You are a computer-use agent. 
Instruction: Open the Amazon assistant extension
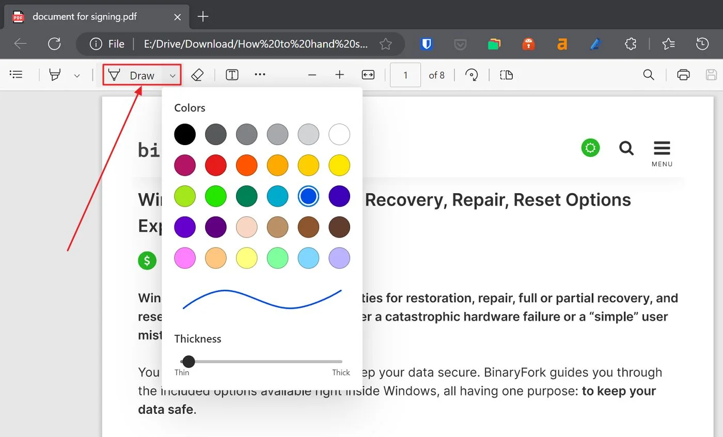pos(562,44)
